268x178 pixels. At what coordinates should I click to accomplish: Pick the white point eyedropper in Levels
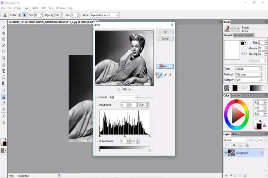coord(170,75)
